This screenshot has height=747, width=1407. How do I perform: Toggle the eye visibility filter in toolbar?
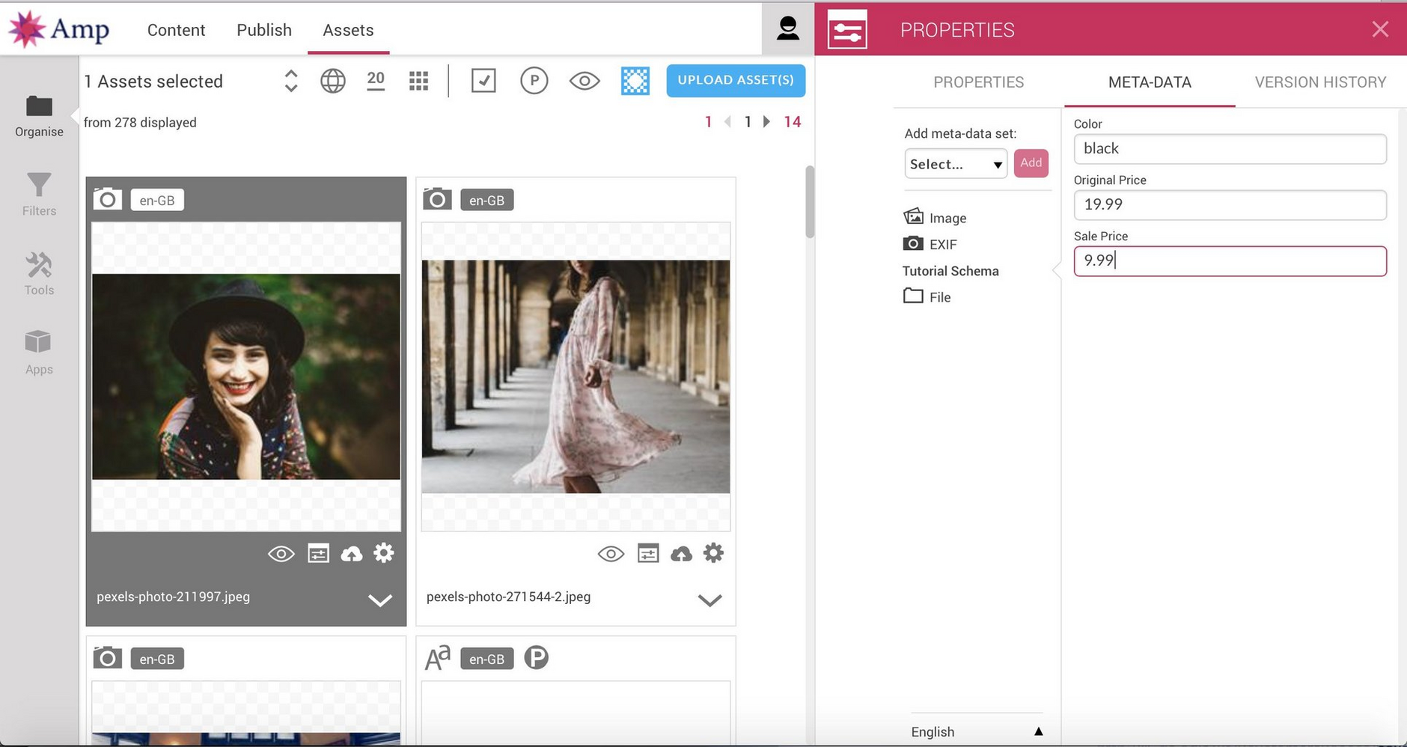point(585,81)
